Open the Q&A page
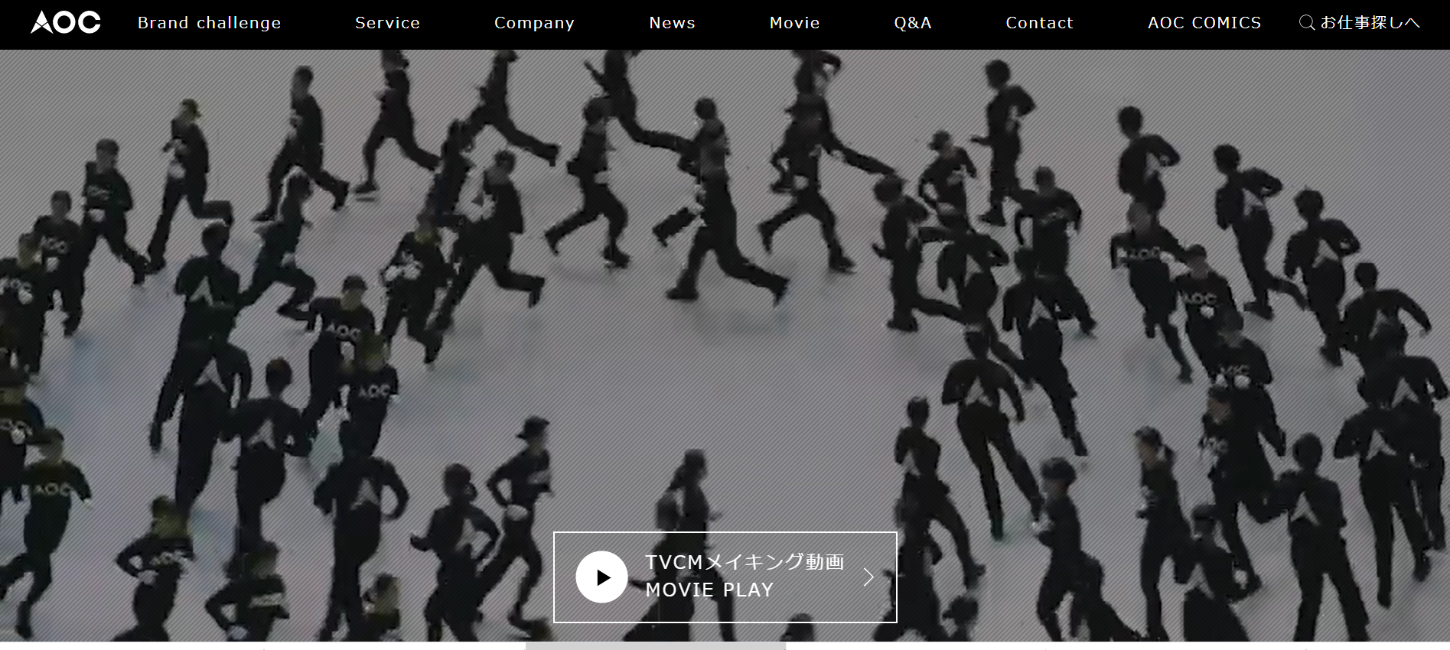 (x=913, y=23)
